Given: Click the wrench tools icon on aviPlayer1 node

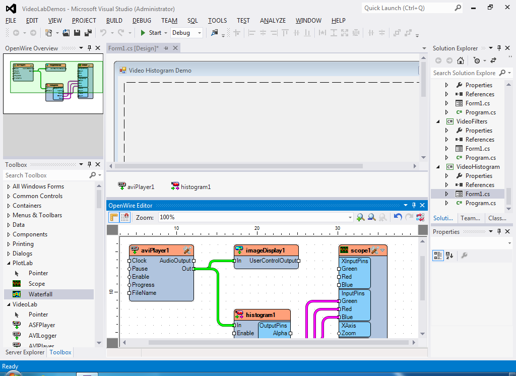Looking at the screenshot, I should coord(187,250).
